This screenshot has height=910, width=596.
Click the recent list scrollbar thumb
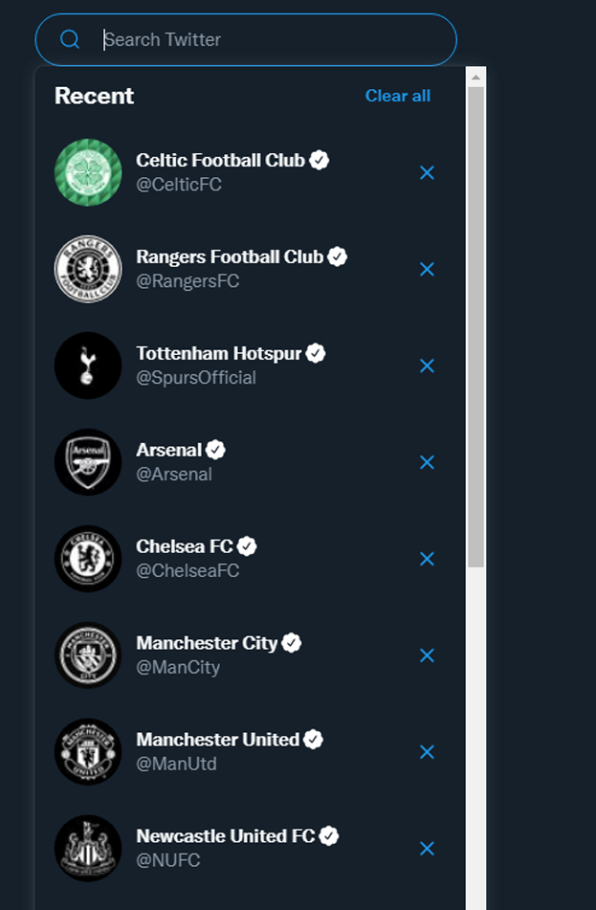click(475, 325)
